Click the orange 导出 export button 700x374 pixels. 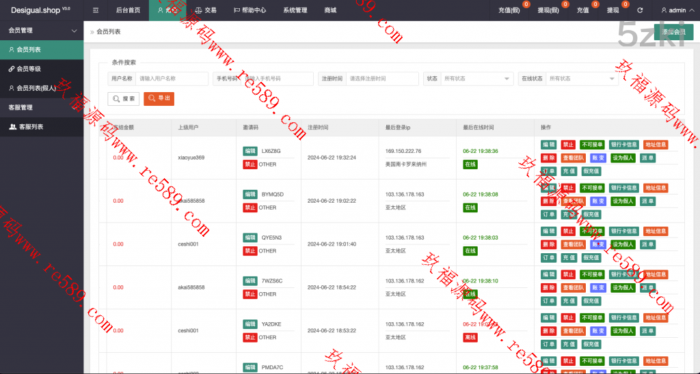pos(159,99)
